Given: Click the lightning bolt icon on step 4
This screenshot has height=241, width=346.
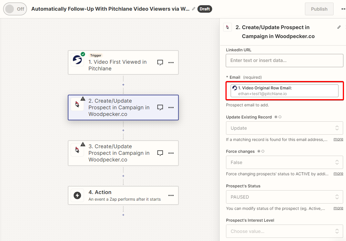Looking at the screenshot, I should (77, 195).
